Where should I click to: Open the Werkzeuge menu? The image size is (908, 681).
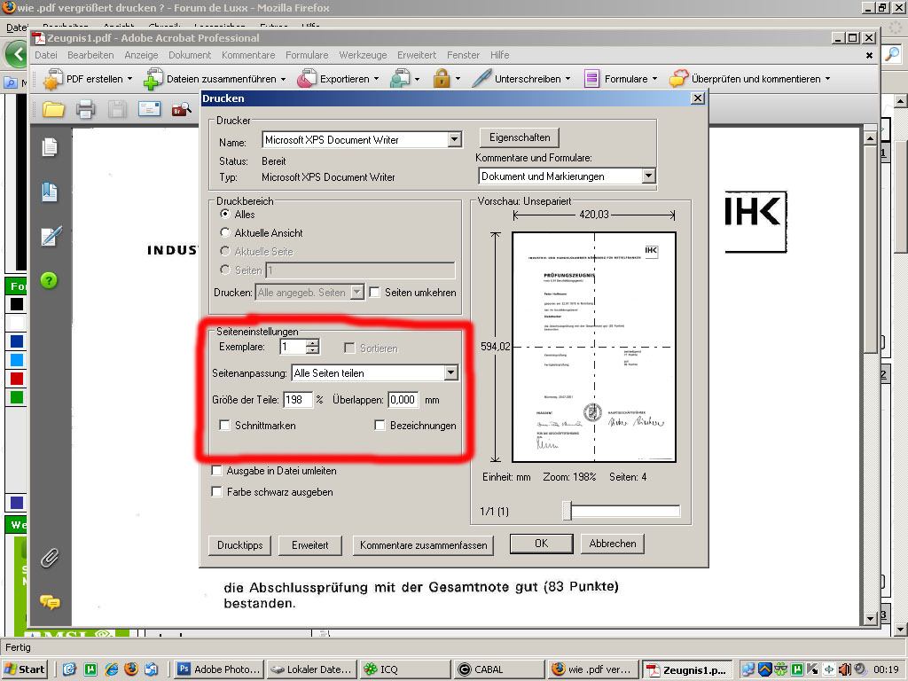coord(363,55)
